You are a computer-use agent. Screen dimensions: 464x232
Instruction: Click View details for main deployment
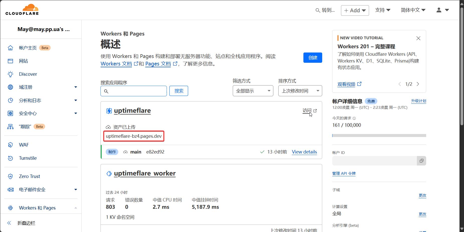pyautogui.click(x=304, y=152)
